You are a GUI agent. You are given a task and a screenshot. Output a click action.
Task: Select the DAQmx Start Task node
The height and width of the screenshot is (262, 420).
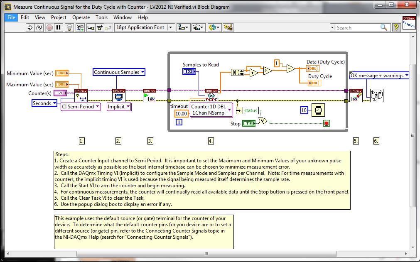click(150, 95)
